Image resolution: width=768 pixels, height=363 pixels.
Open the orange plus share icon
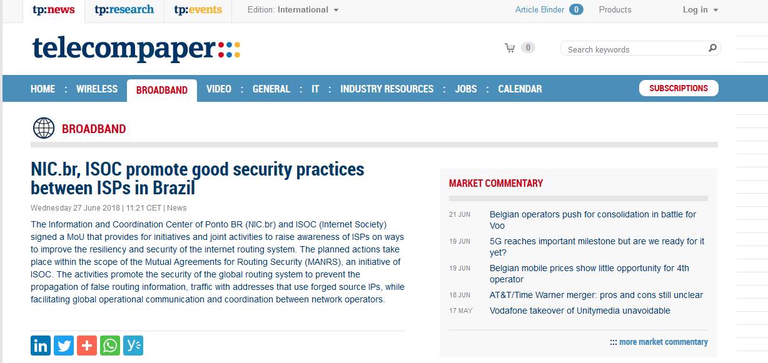[87, 346]
